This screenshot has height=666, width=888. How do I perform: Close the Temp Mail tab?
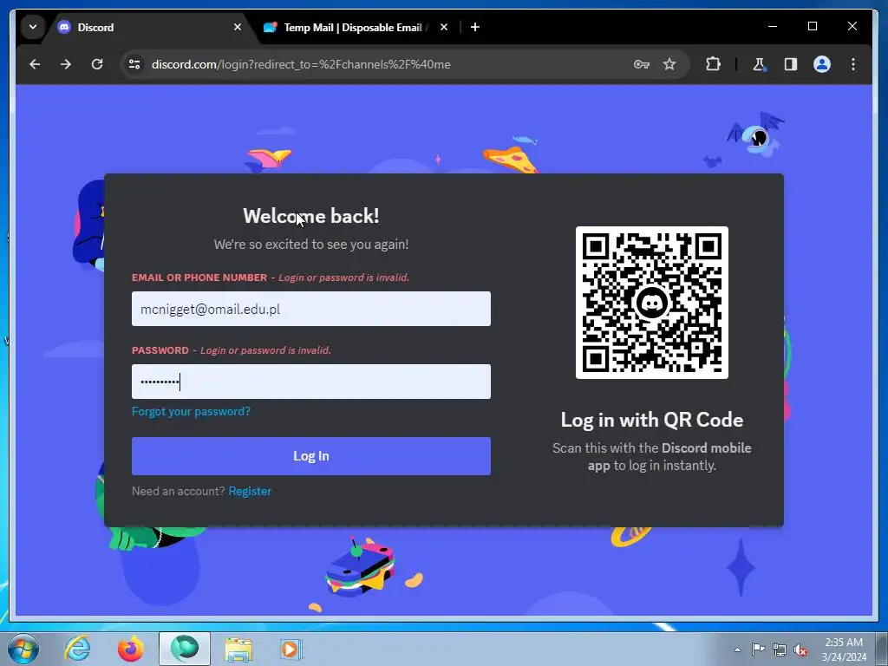pyautogui.click(x=444, y=27)
